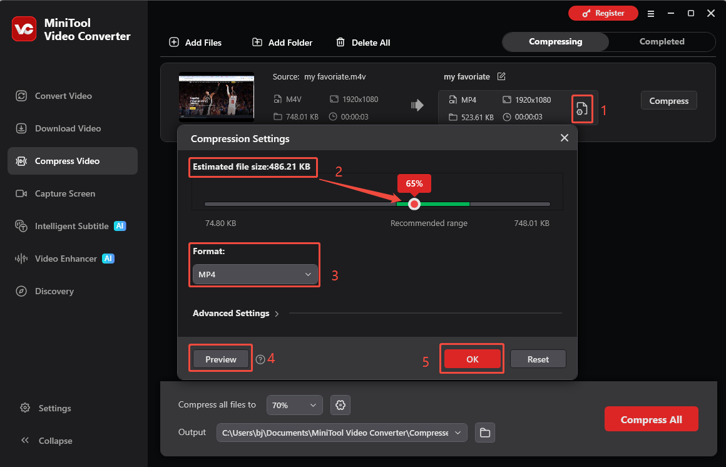Open the Output path dropdown
Viewport: 726px width, 467px height.
342,433
